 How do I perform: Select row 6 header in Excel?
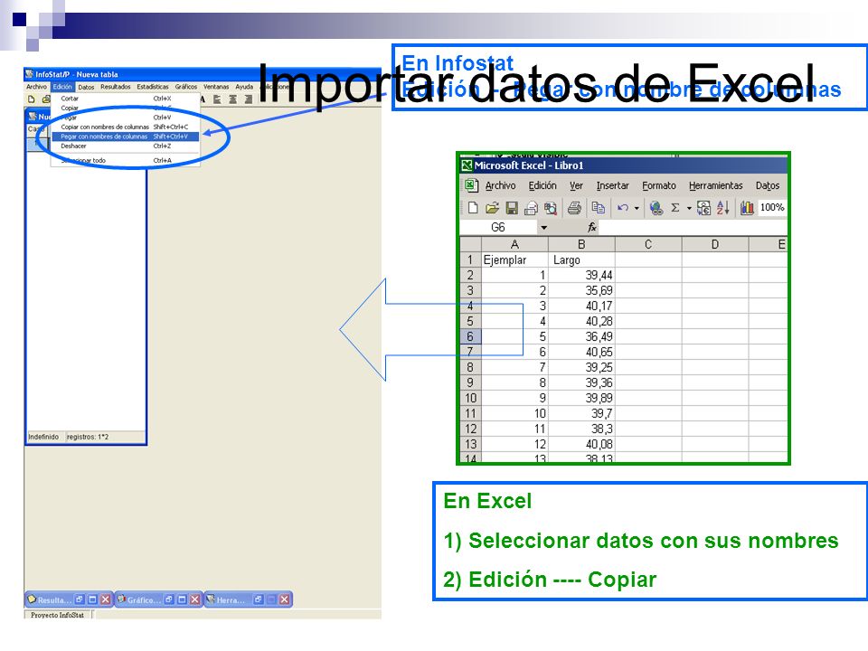(470, 336)
